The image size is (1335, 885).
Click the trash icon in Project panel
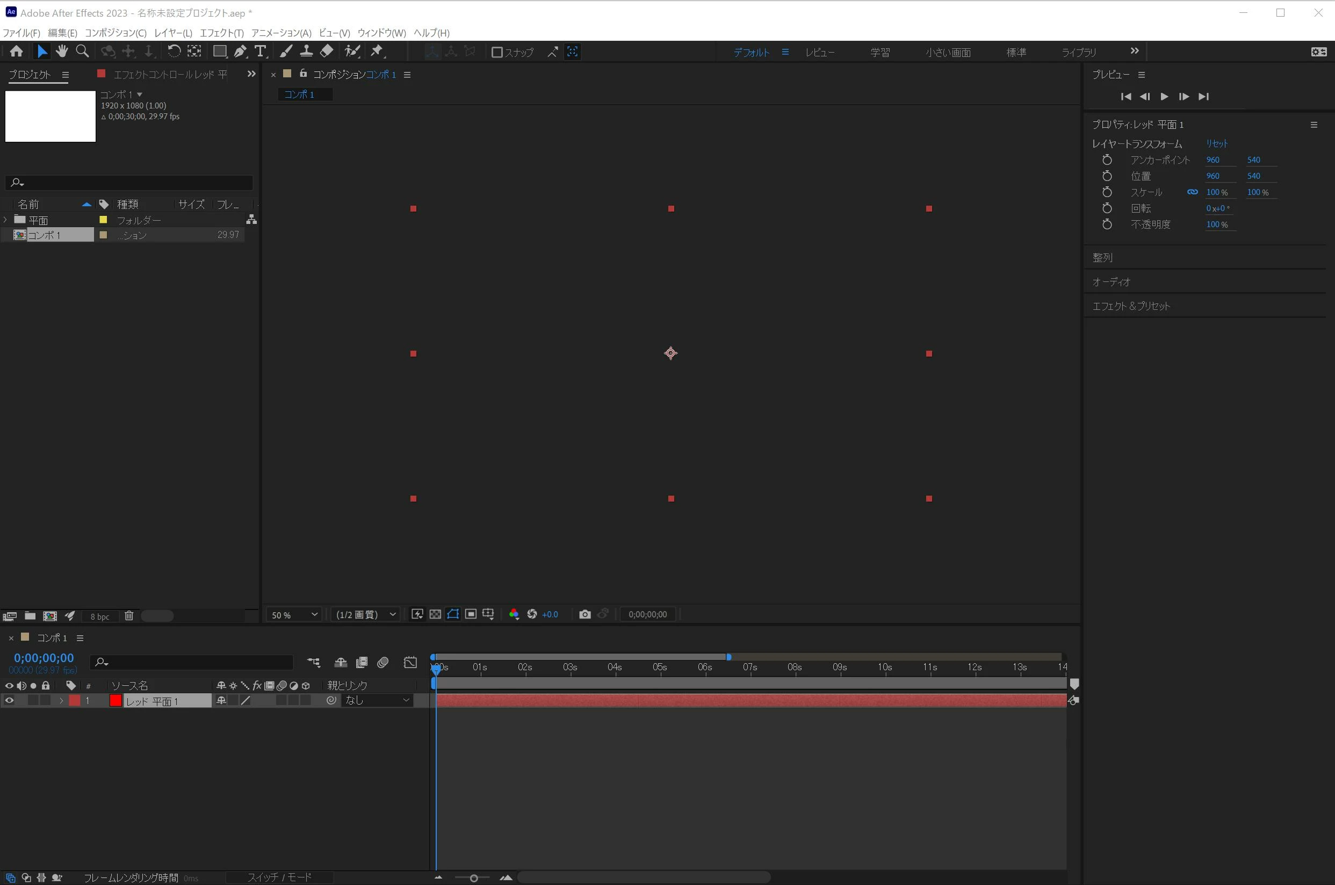click(x=129, y=616)
